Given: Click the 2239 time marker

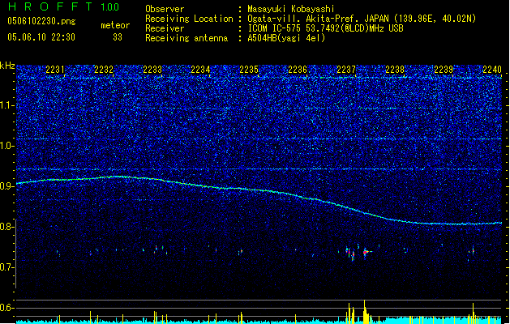Looking at the screenshot, I should tap(444, 70).
